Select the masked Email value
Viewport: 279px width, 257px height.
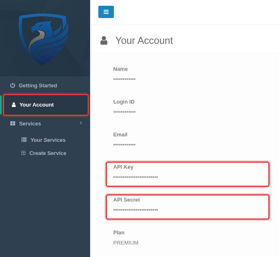tap(125, 145)
